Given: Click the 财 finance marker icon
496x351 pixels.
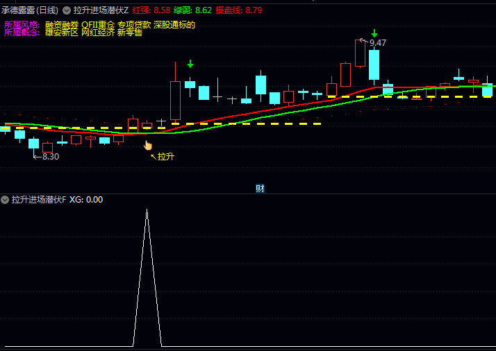Looking at the screenshot, I should [x=260, y=188].
